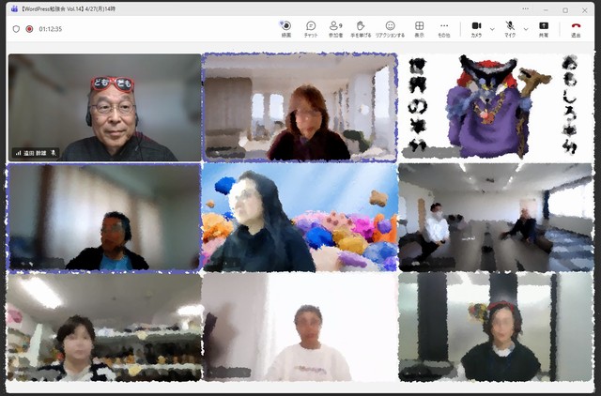The width and height of the screenshot is (601, 396).
Task: Click the 共有 share screen icon
Action: (544, 28)
